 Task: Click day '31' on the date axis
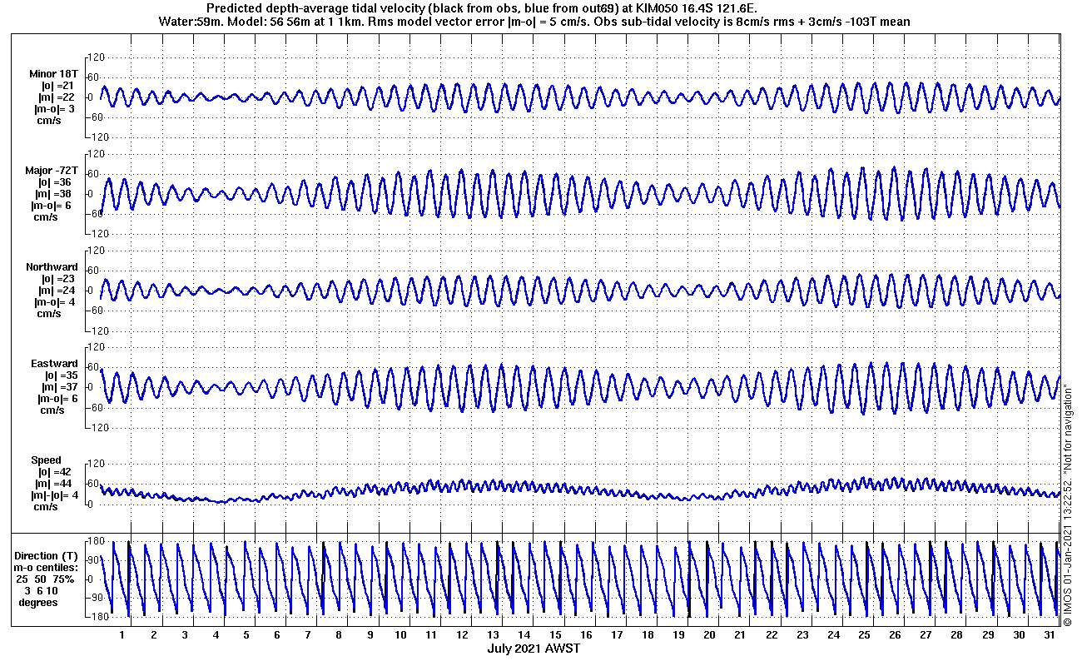click(x=1050, y=634)
